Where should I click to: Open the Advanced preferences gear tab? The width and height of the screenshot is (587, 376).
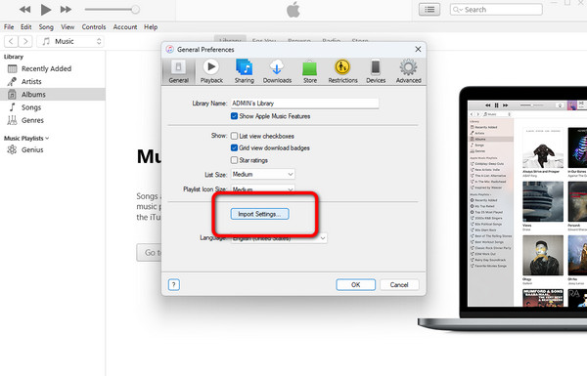[x=408, y=71]
